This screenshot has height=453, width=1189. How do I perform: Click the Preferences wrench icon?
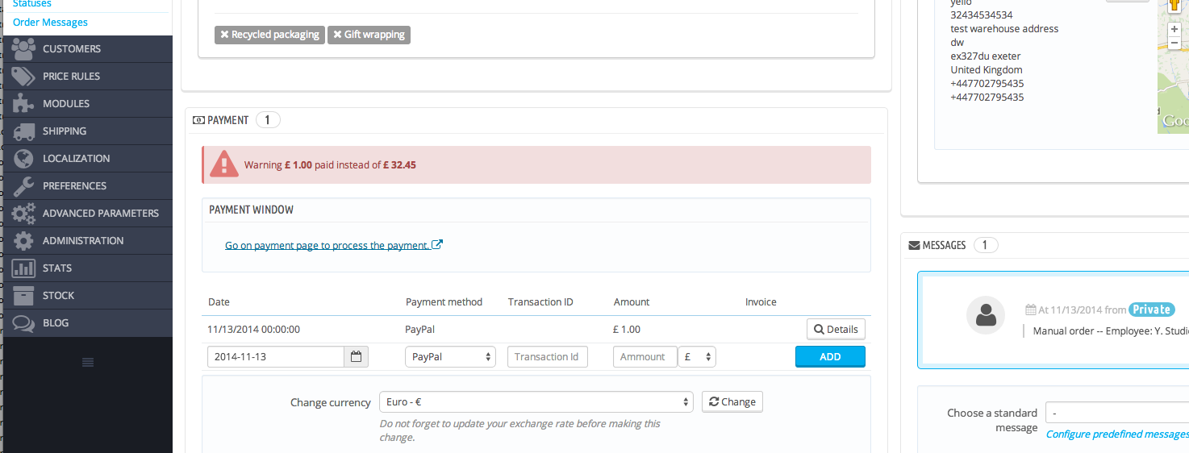(23, 186)
